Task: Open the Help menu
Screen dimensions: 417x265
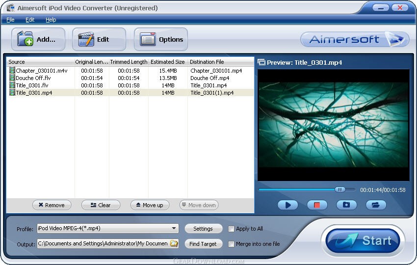Action: [51, 20]
